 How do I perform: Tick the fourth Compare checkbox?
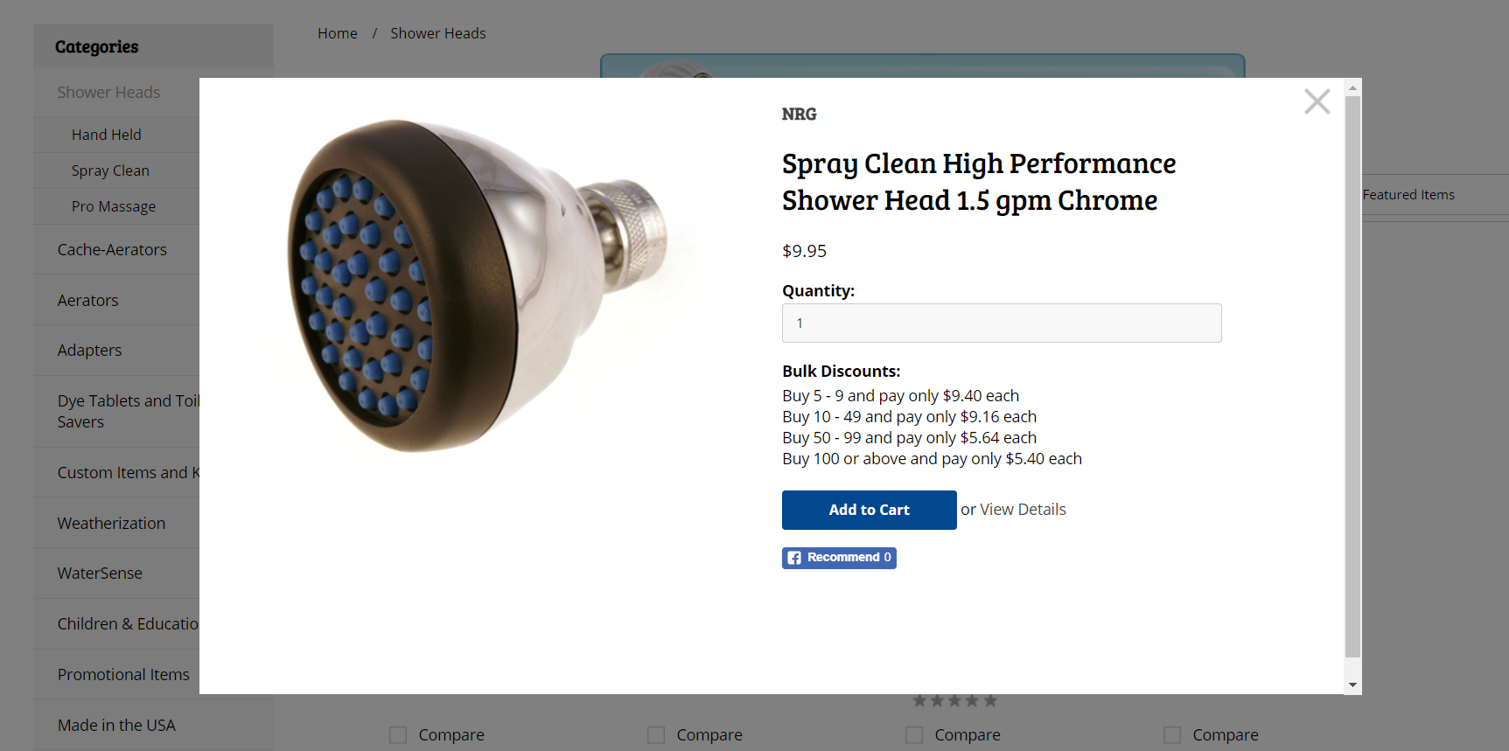[1172, 735]
